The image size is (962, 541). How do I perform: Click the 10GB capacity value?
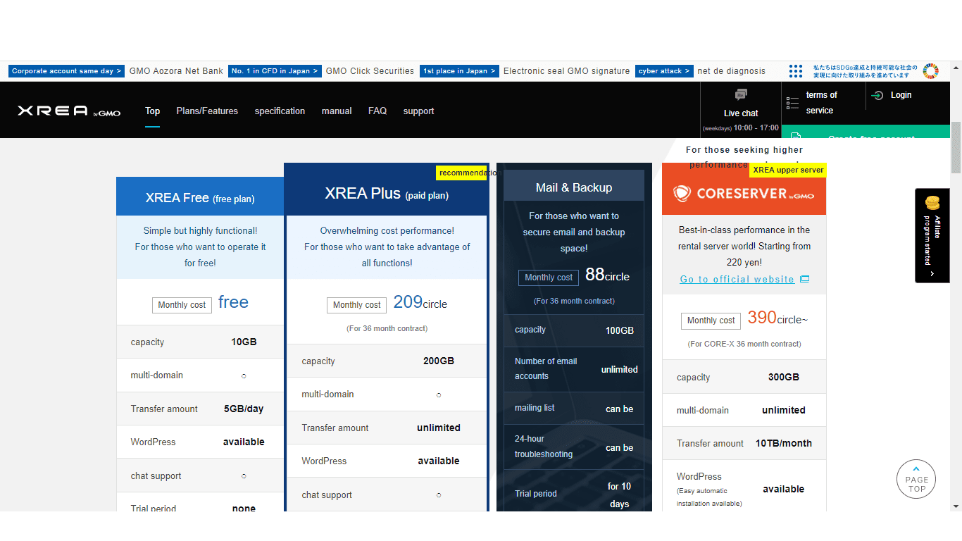[244, 342]
